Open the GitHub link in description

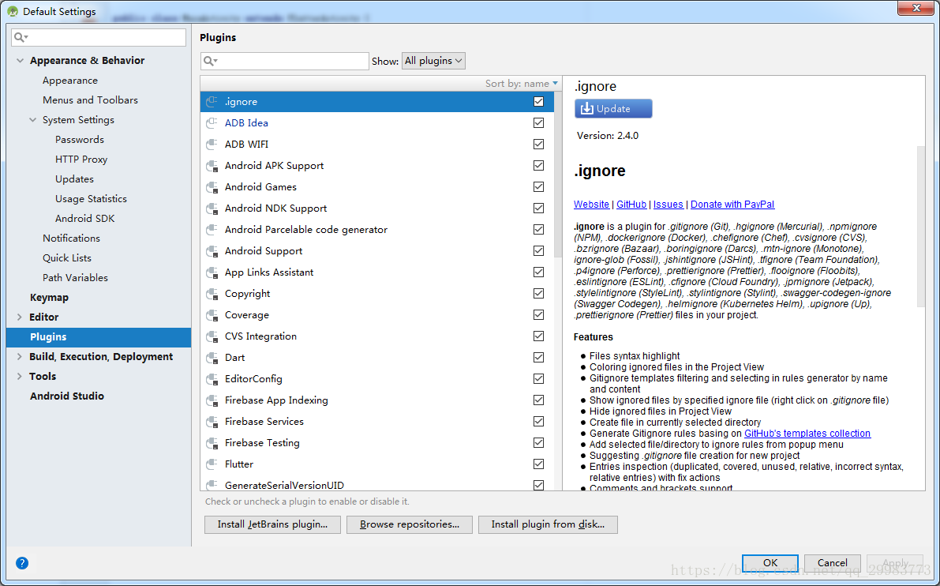[x=631, y=205]
